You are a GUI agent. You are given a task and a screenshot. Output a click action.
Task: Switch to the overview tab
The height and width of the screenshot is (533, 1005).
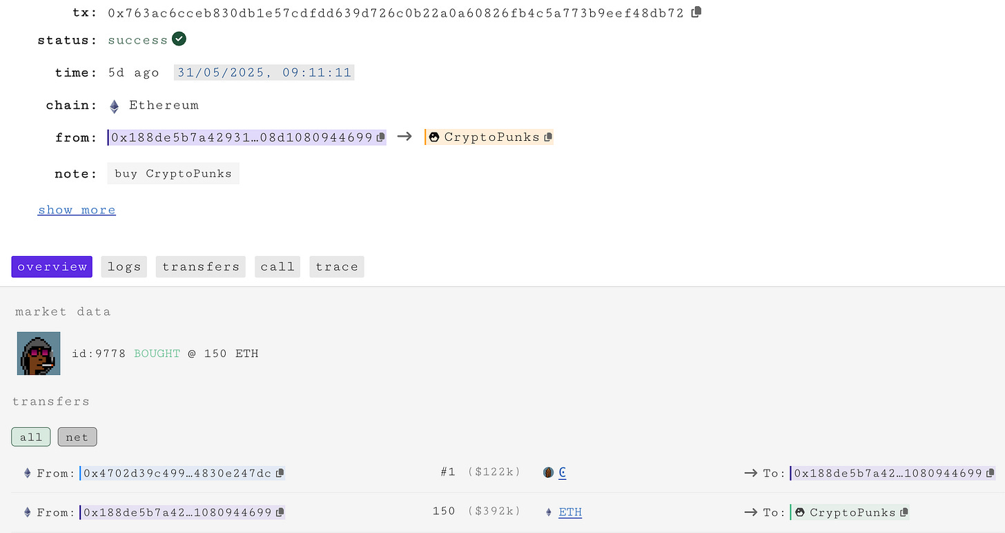pos(52,266)
